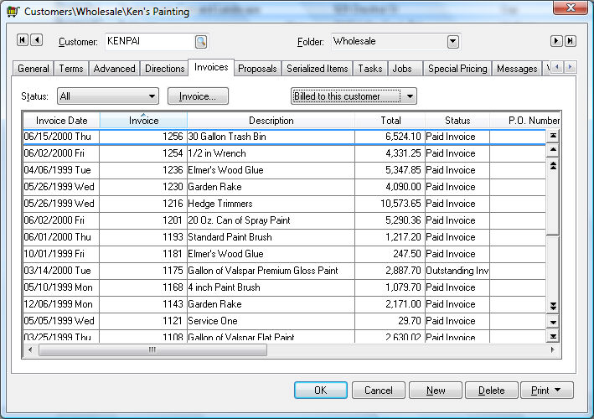Jump to the first customer record
Viewport: 594px width, 419px height.
[22, 40]
